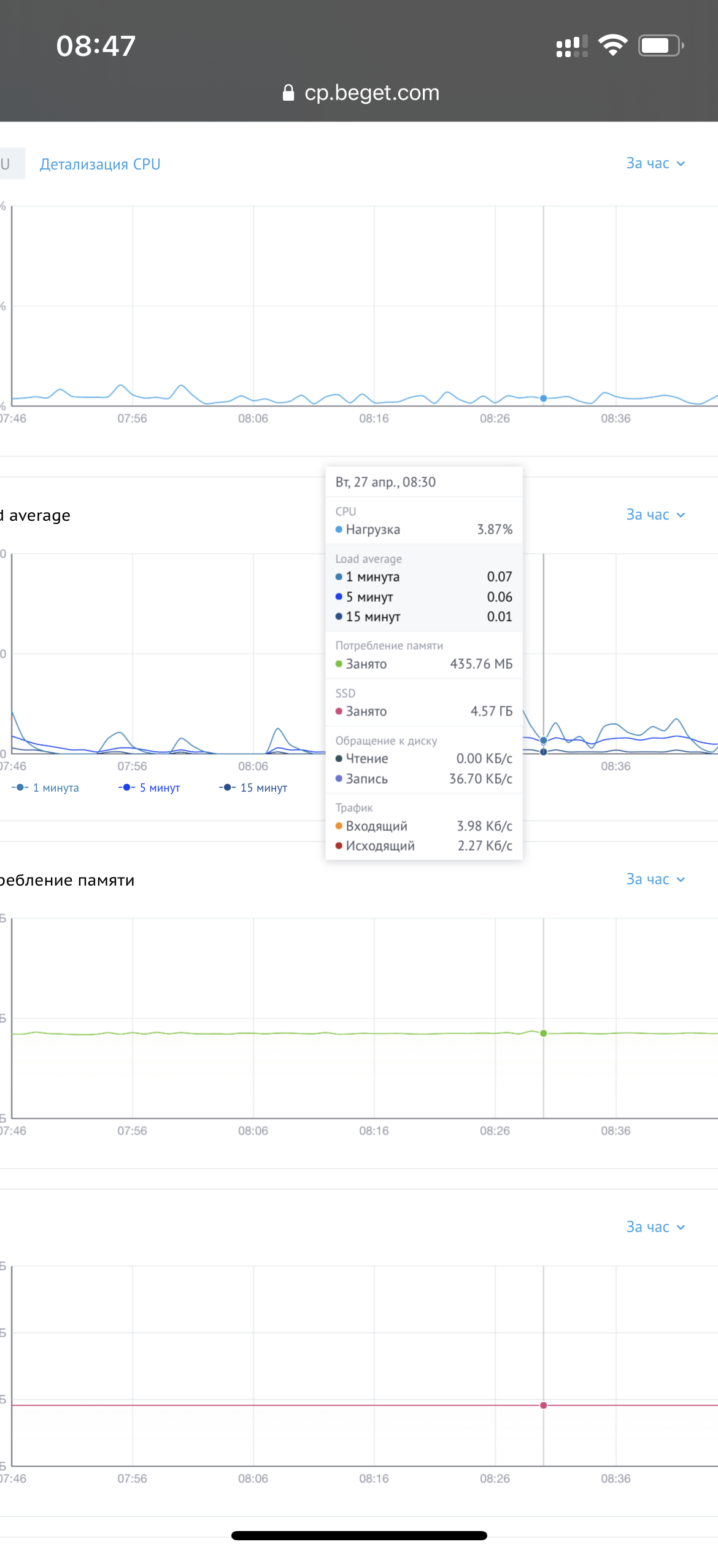Viewport: 718px width, 1555px height.
Task: Click the green data point on memory chart
Action: click(x=543, y=1033)
